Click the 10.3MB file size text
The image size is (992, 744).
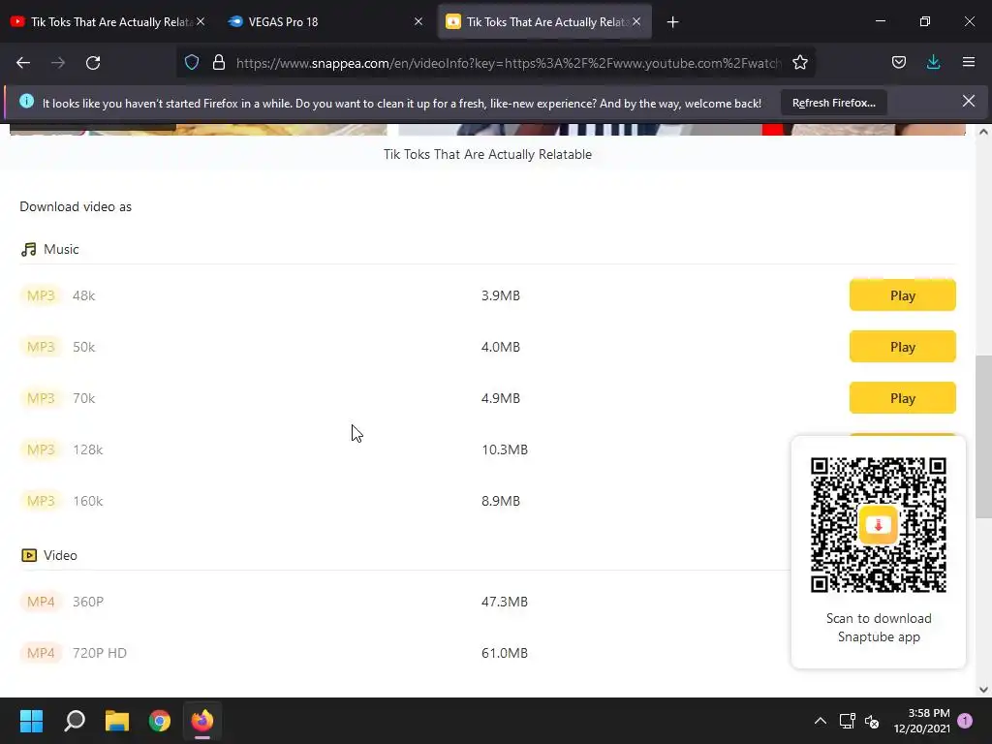click(x=504, y=449)
